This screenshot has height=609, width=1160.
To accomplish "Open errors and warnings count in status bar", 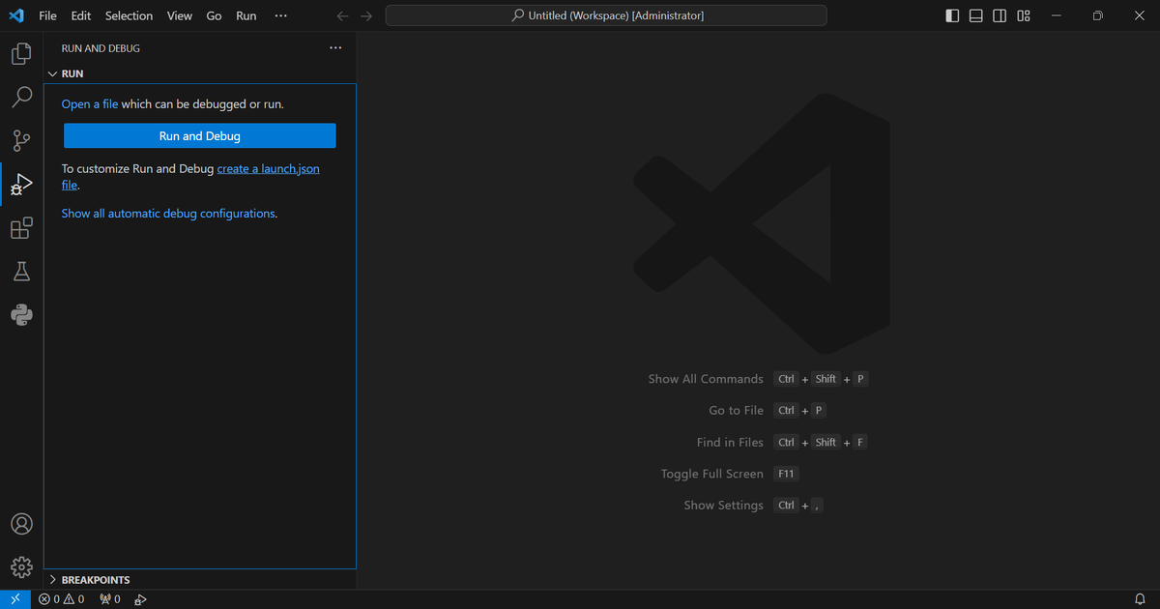I will coord(61,599).
